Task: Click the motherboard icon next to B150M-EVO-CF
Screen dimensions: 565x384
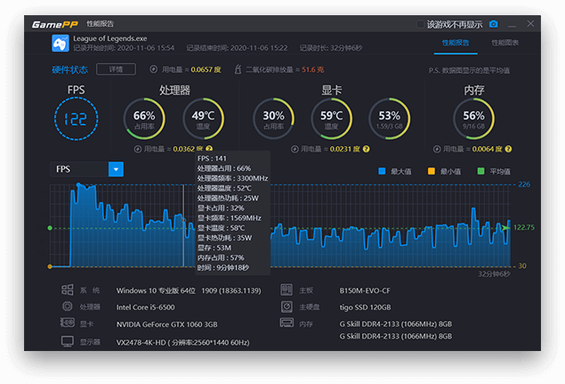Action: point(287,290)
